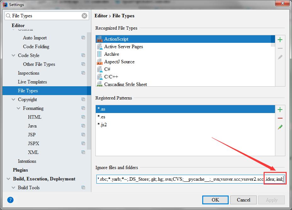Viewport: 292px width, 210px height.
Task: Remove the selected registered pattern
Action: pyautogui.click(x=280, y=118)
